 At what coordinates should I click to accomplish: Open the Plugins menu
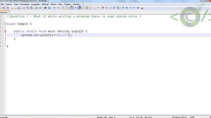(67, 4)
